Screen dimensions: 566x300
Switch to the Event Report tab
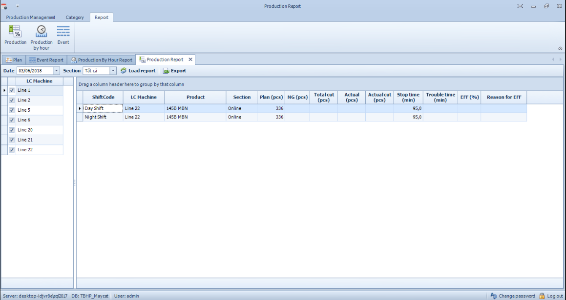(46, 60)
